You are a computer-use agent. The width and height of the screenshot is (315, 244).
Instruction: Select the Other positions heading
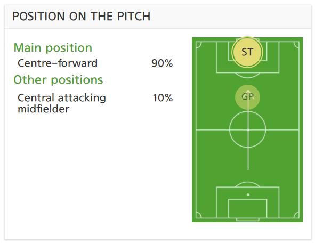(x=58, y=80)
